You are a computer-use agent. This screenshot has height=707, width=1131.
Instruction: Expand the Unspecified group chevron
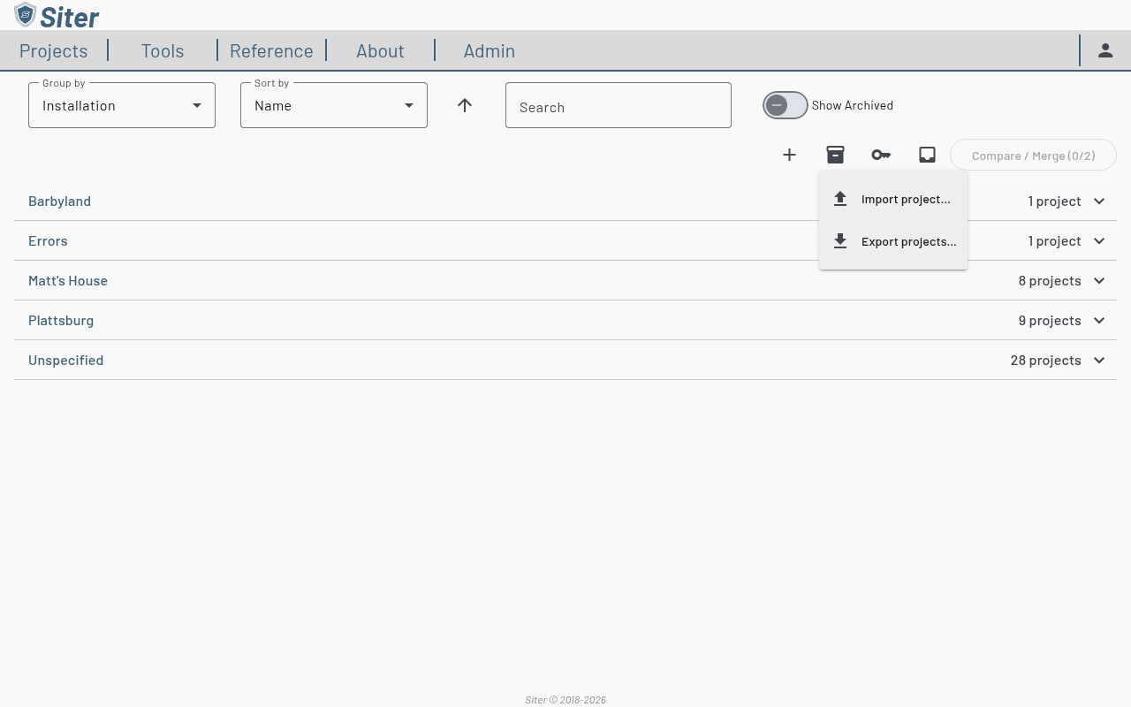1099,360
